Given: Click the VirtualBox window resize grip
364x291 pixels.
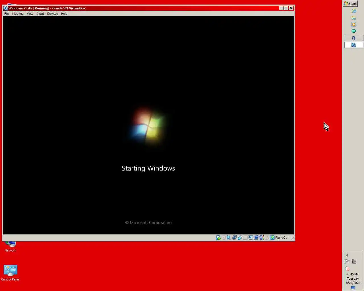Looking at the screenshot, I should point(292,239).
